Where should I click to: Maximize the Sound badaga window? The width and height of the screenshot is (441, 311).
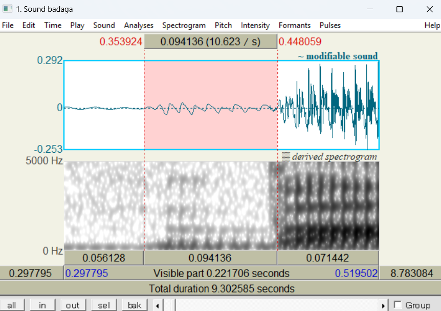pos(400,9)
